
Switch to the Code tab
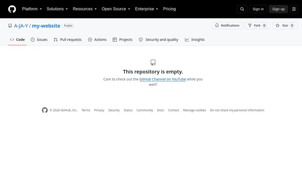[x=17, y=39]
